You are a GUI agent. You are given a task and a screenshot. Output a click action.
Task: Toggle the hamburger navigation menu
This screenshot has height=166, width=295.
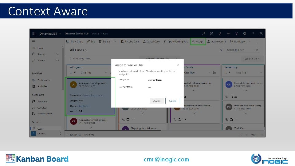click(x=34, y=41)
